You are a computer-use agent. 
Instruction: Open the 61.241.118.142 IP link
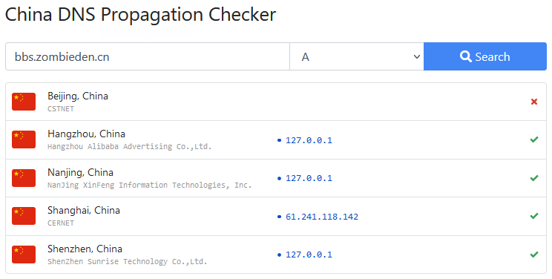tap(322, 217)
